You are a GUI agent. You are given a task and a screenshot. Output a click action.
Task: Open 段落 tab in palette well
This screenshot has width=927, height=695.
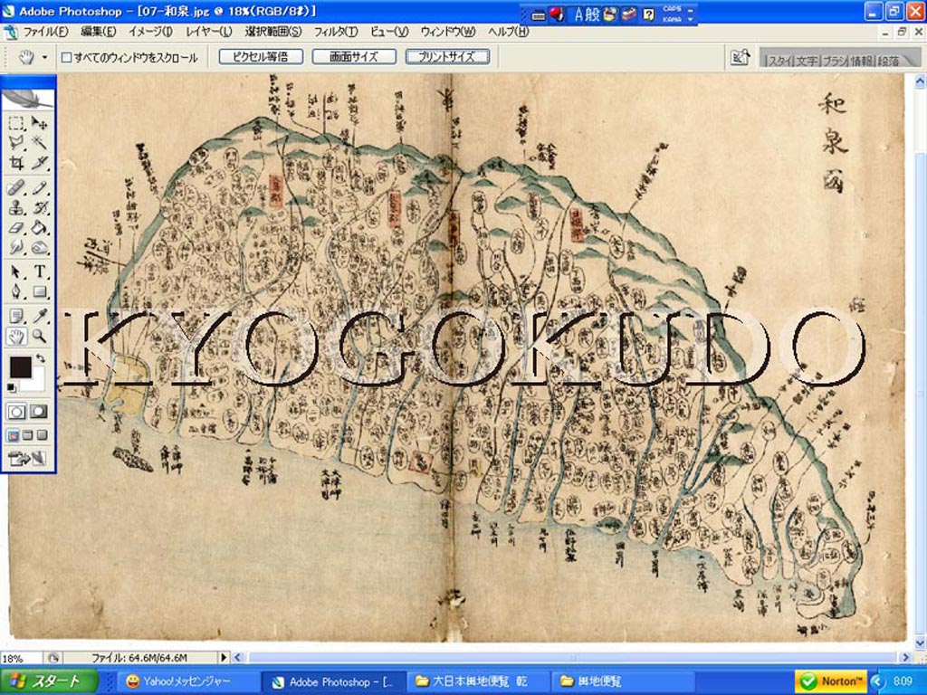[889, 61]
